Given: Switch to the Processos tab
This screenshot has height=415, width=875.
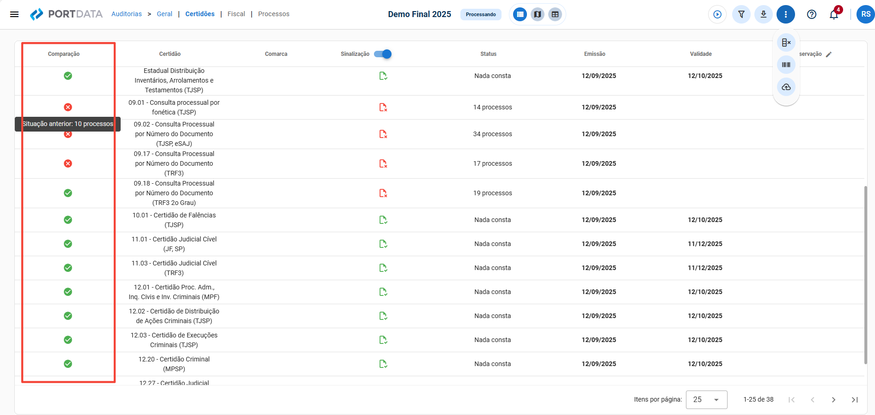Looking at the screenshot, I should pyautogui.click(x=274, y=14).
